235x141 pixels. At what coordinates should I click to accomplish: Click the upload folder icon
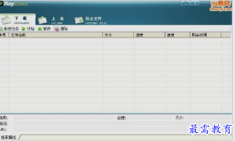click(42, 20)
